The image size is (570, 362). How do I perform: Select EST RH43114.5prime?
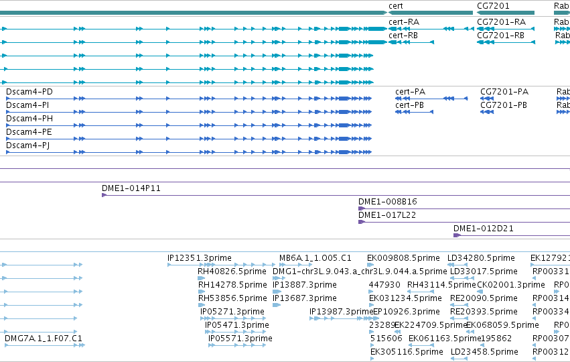tap(441, 285)
